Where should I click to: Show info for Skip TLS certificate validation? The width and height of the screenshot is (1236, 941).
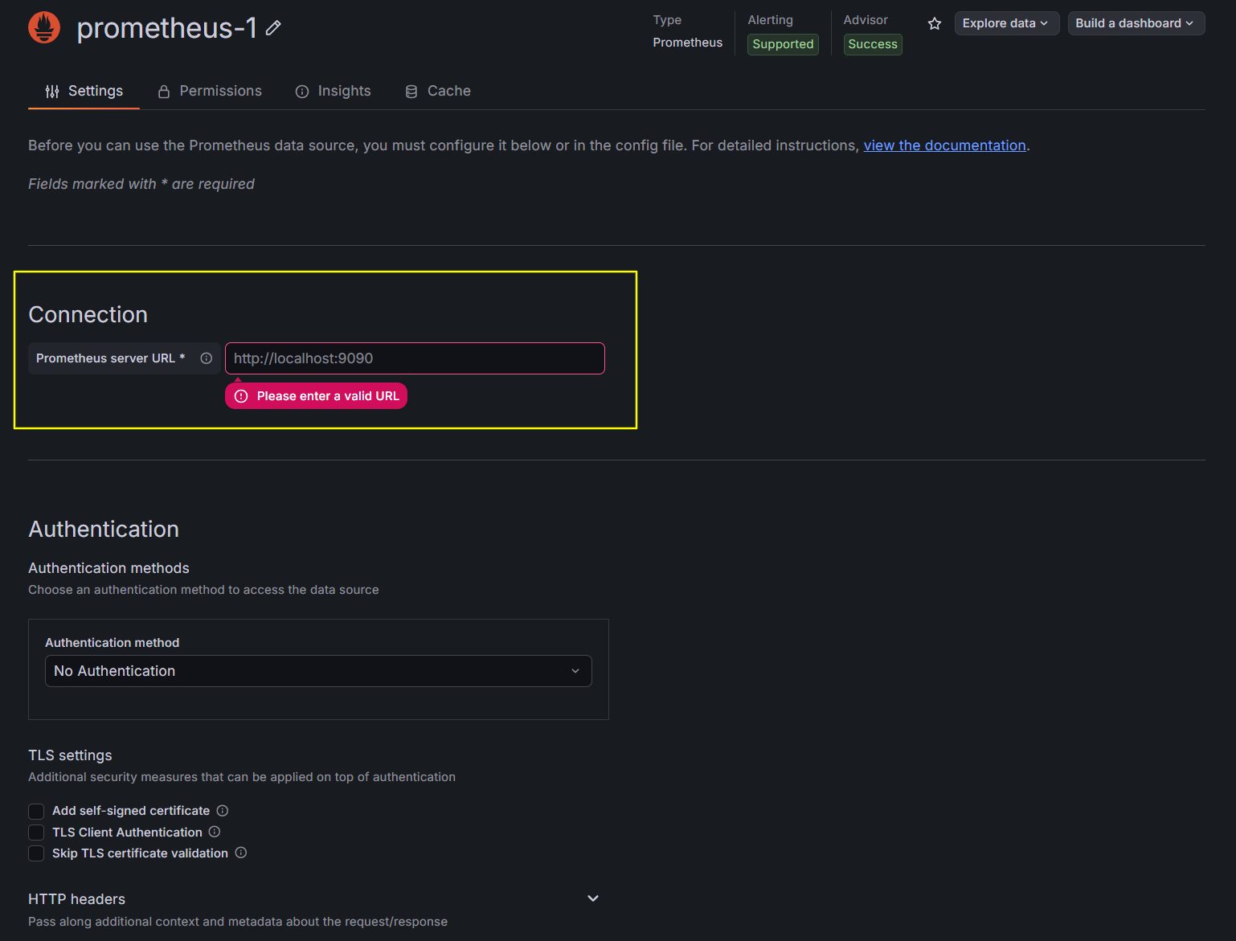[241, 853]
